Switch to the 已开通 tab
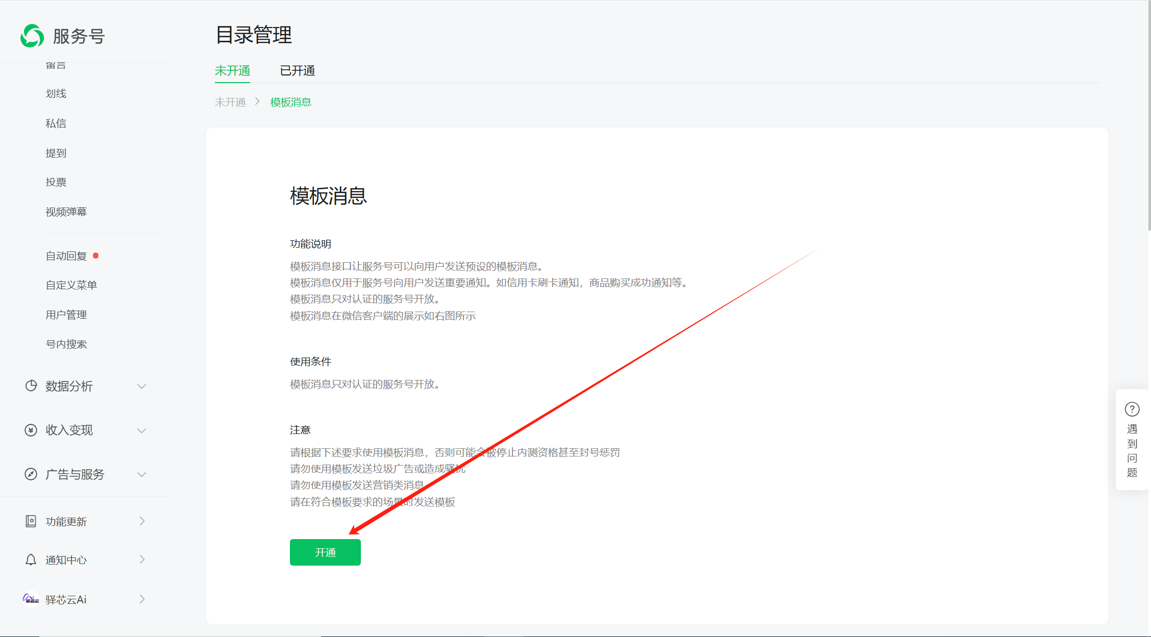Screen dimensions: 1151x637 point(297,71)
